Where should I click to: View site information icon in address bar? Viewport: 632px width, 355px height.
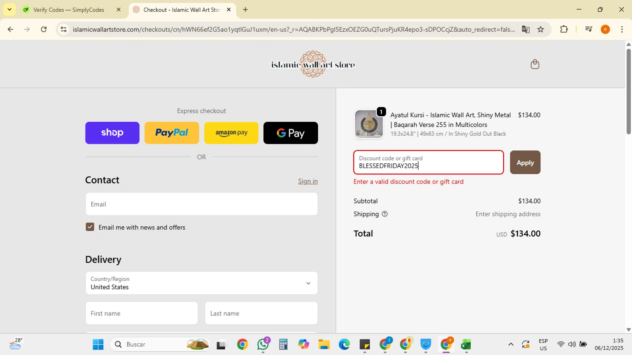pos(64,29)
